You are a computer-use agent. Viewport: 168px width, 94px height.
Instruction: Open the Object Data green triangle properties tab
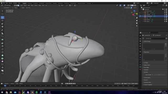click(140, 67)
